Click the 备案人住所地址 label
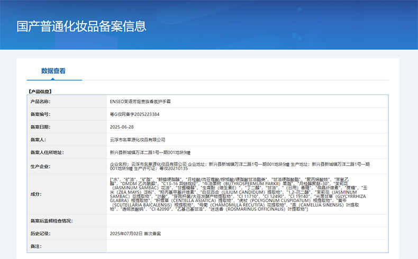Image resolution: width=418 pixels, height=259 pixels. 47,152
